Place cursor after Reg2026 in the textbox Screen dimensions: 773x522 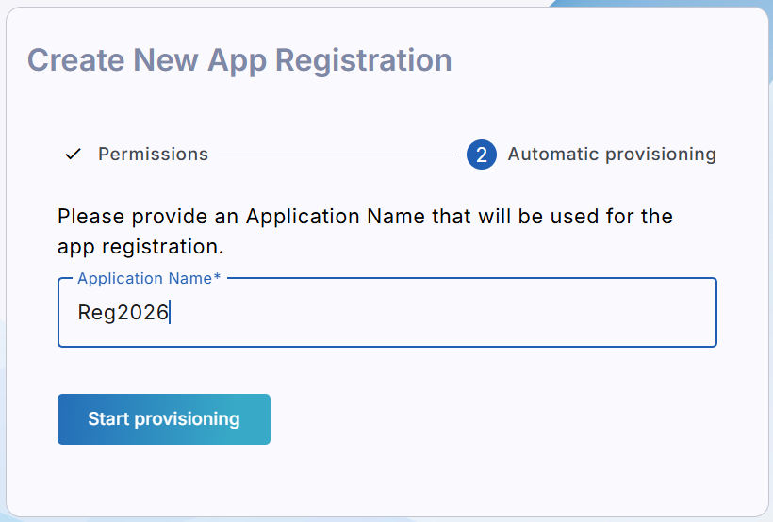pos(170,313)
